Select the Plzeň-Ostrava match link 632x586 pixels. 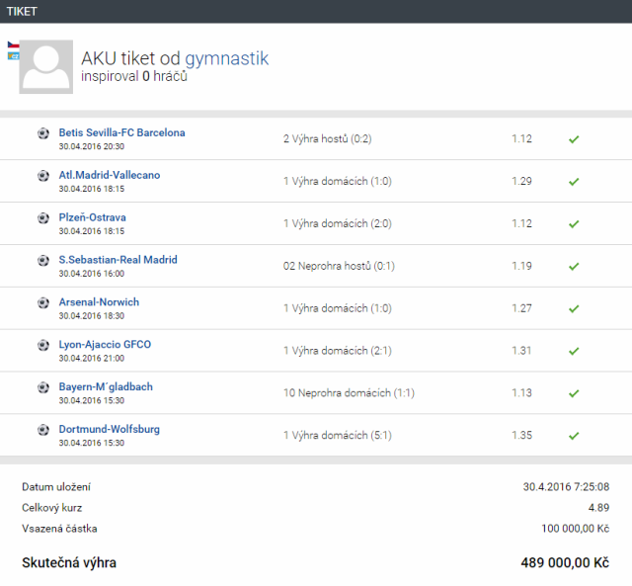point(92,217)
